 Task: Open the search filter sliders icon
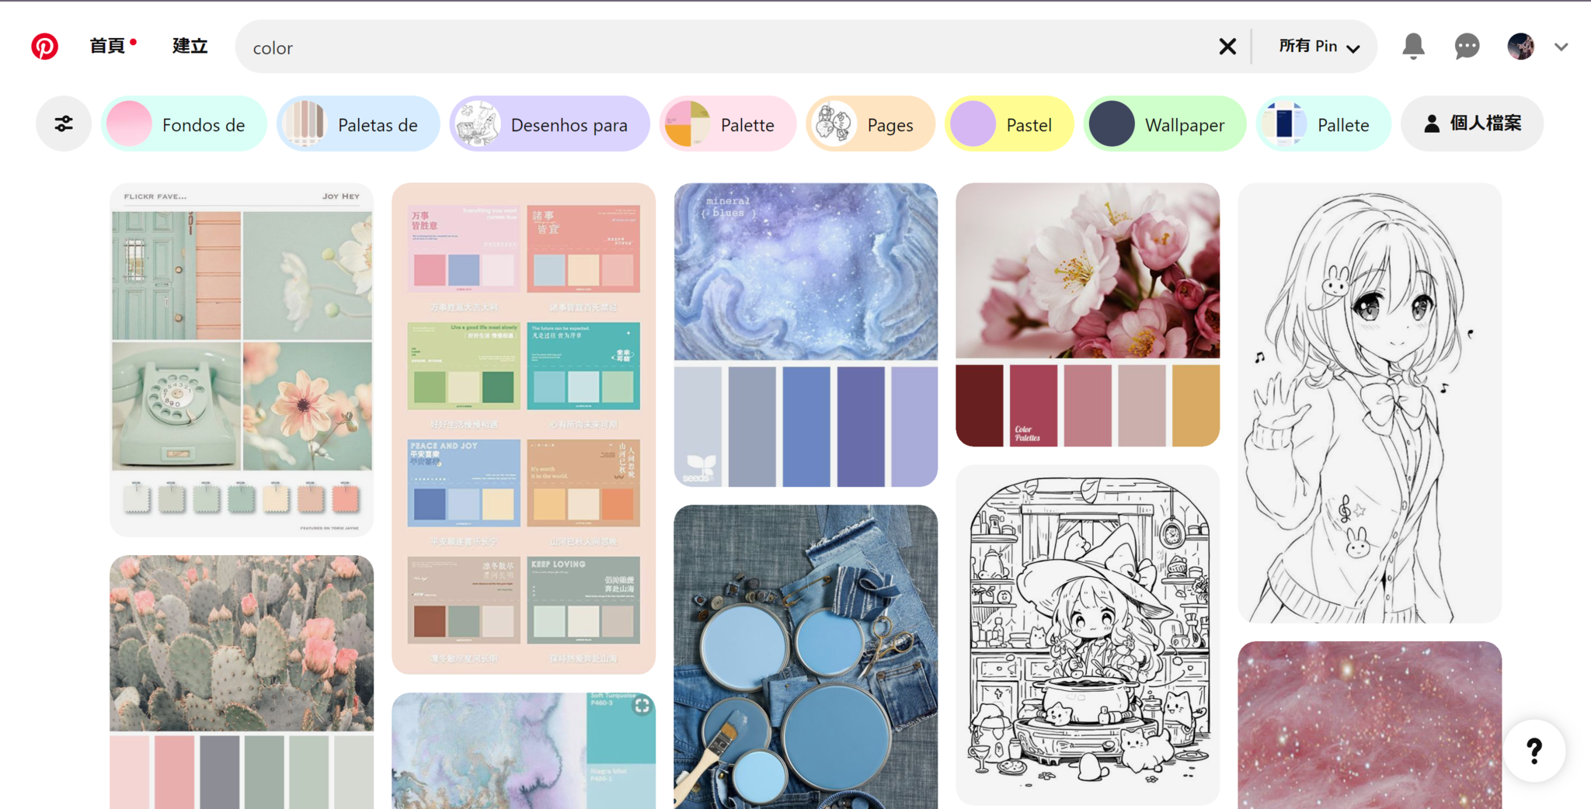tap(64, 123)
